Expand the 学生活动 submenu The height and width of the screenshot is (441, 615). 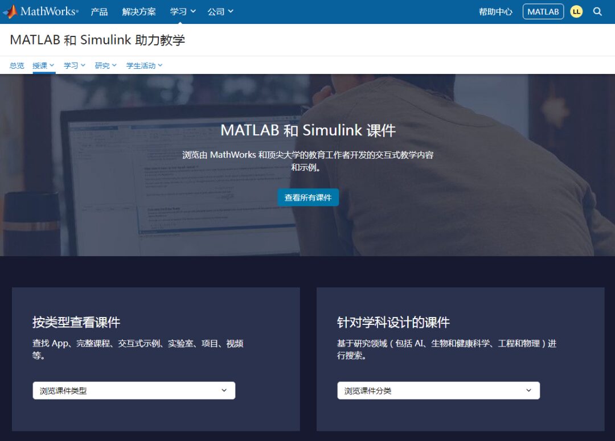pyautogui.click(x=144, y=65)
